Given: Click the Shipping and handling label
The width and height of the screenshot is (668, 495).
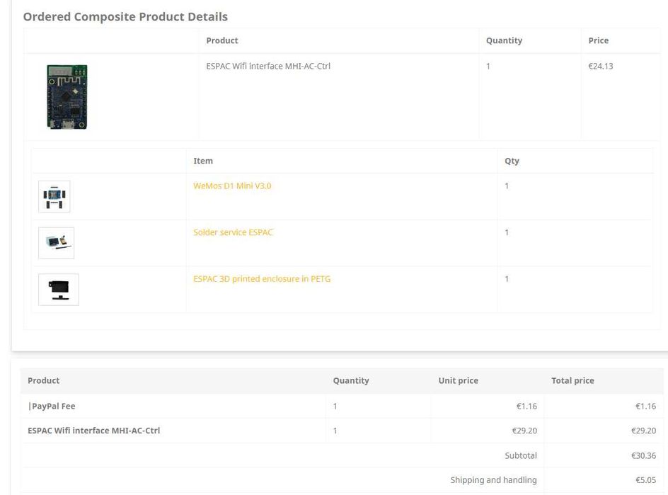Looking at the screenshot, I should (x=493, y=480).
